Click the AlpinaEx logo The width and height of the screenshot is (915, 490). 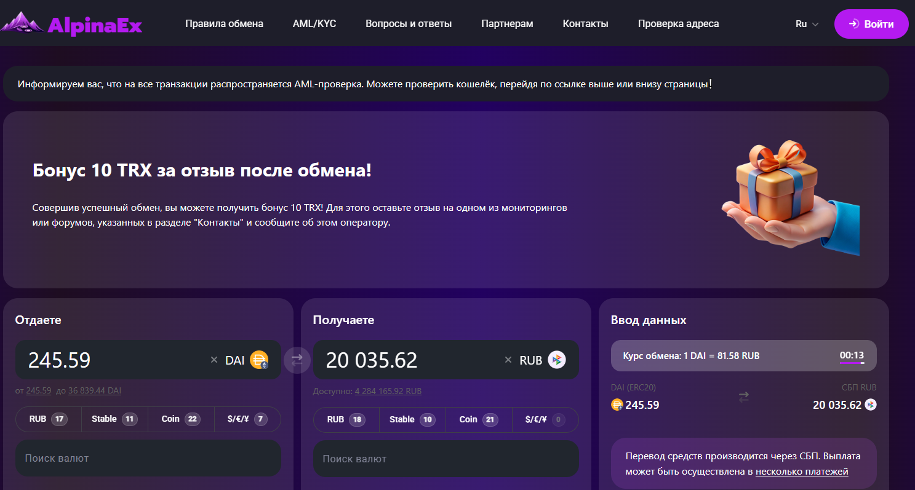click(x=71, y=24)
